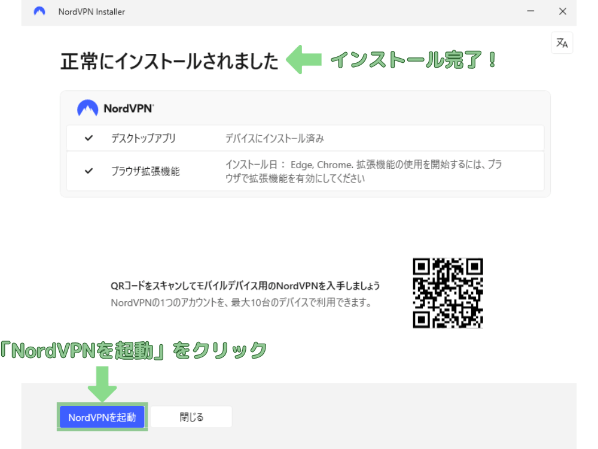Open the language selector icon
The image size is (598, 449).
click(562, 43)
